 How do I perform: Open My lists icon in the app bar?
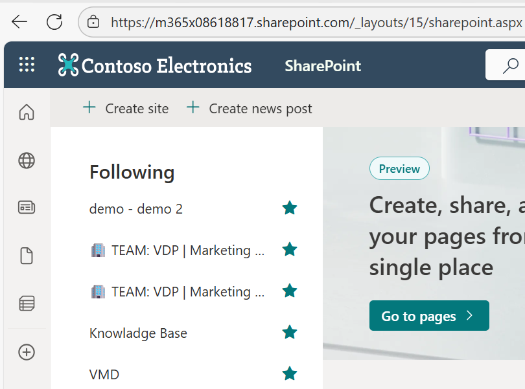pyautogui.click(x=27, y=304)
